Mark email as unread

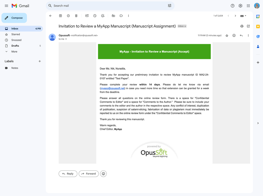click(87, 16)
